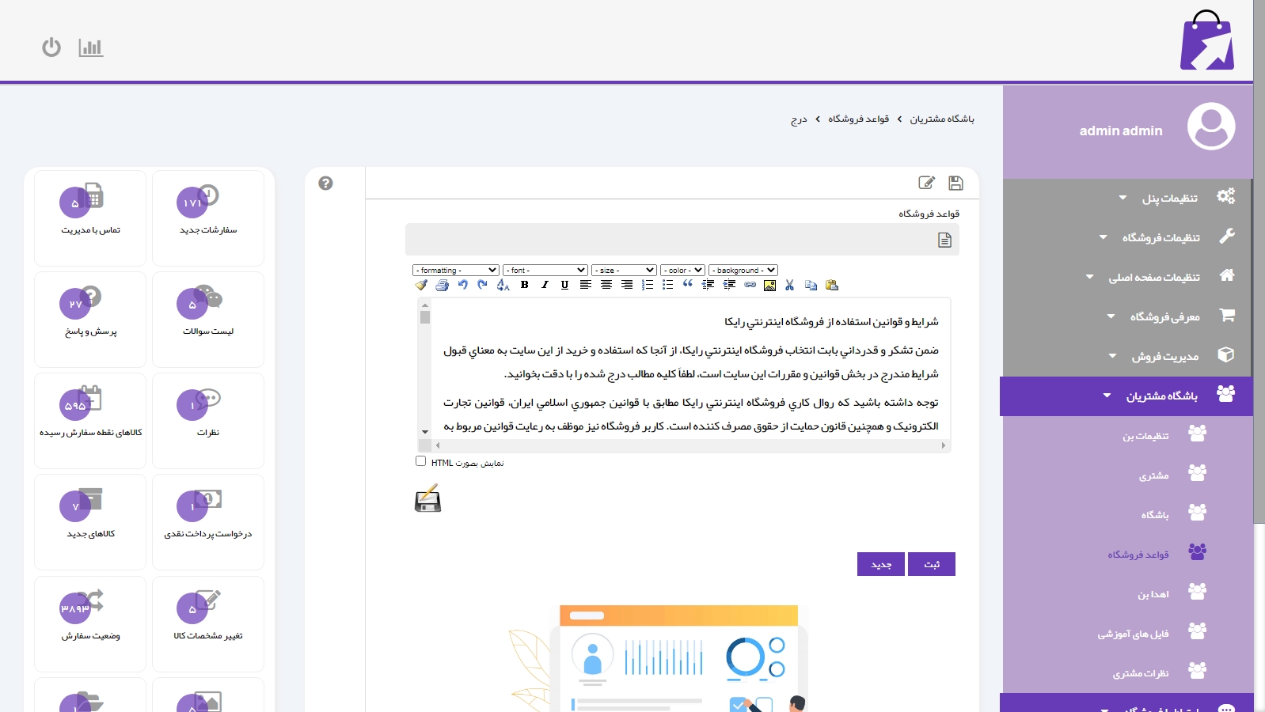Click قواعد فروشگاه breadcrumb link
Viewport: 1265px width, 712px height.
tap(859, 119)
